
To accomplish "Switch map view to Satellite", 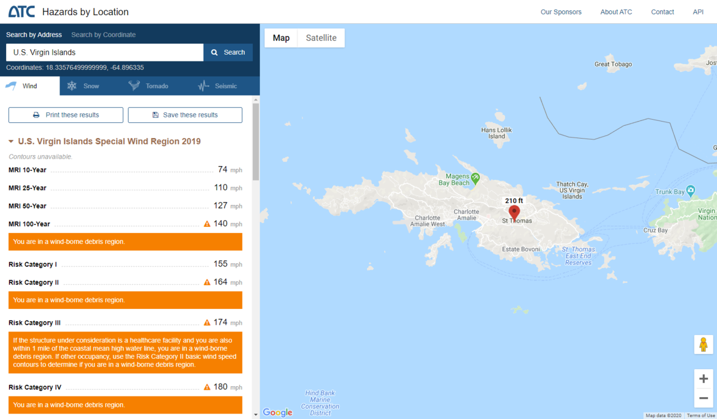I will tap(321, 38).
